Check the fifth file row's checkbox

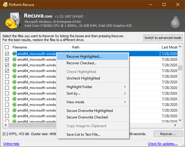pyautogui.click(x=7, y=76)
